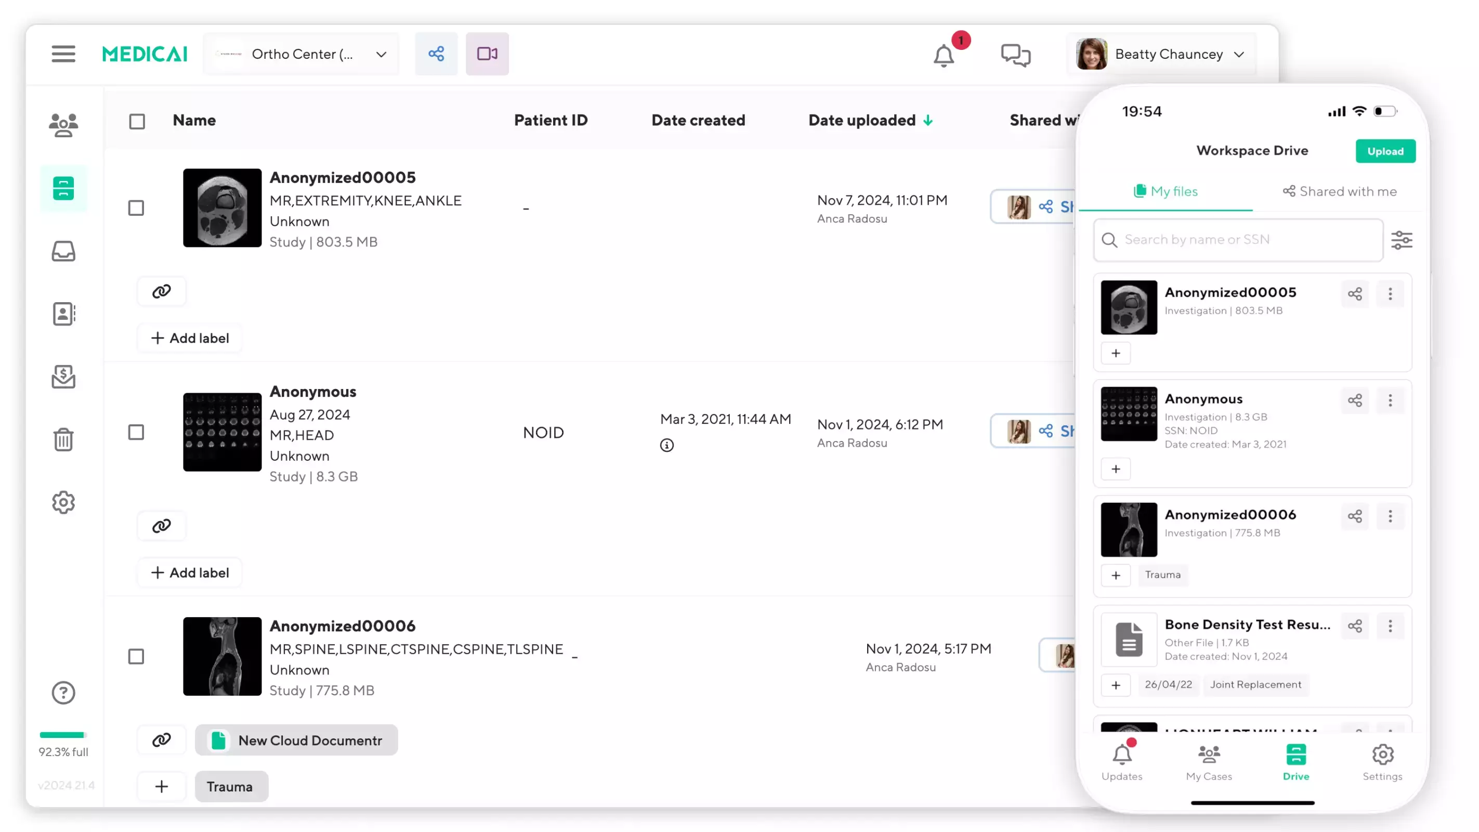Screen dimensions: 1479x832
Task: Share Bone Density Test Results file
Action: 1355,626
